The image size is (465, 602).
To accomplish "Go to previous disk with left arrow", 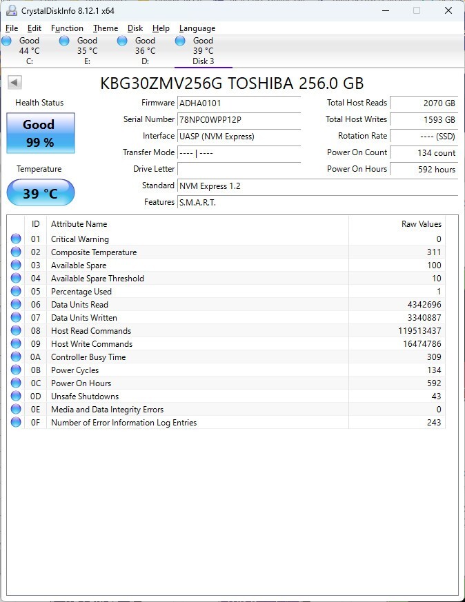I will click(14, 82).
